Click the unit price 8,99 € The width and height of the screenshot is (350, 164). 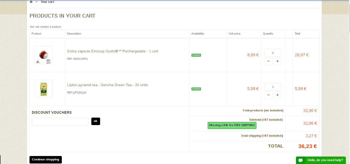253,55
